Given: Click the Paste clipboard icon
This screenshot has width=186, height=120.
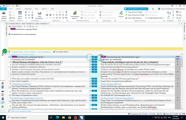Looking at the screenshot, I should point(10,18).
